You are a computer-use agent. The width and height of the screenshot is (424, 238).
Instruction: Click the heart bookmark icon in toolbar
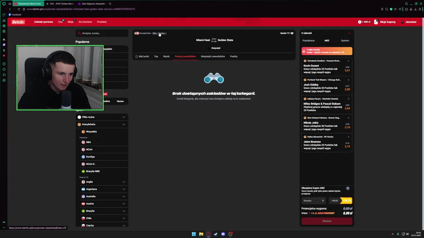click(400, 9)
